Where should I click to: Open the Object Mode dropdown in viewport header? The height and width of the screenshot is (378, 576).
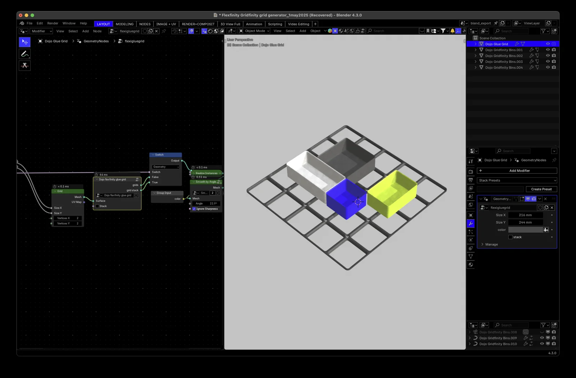pyautogui.click(x=254, y=31)
